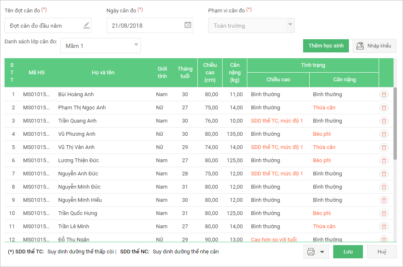
Task: Click the Tháng tuổi column header
Action: (185, 73)
